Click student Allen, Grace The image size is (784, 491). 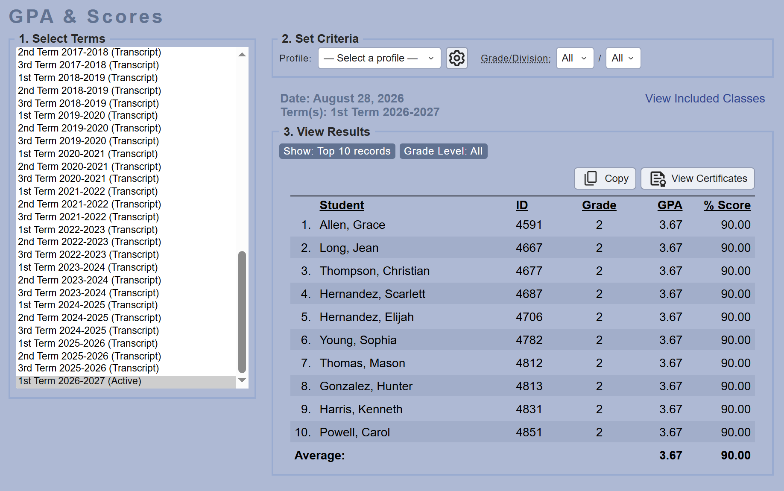click(352, 225)
